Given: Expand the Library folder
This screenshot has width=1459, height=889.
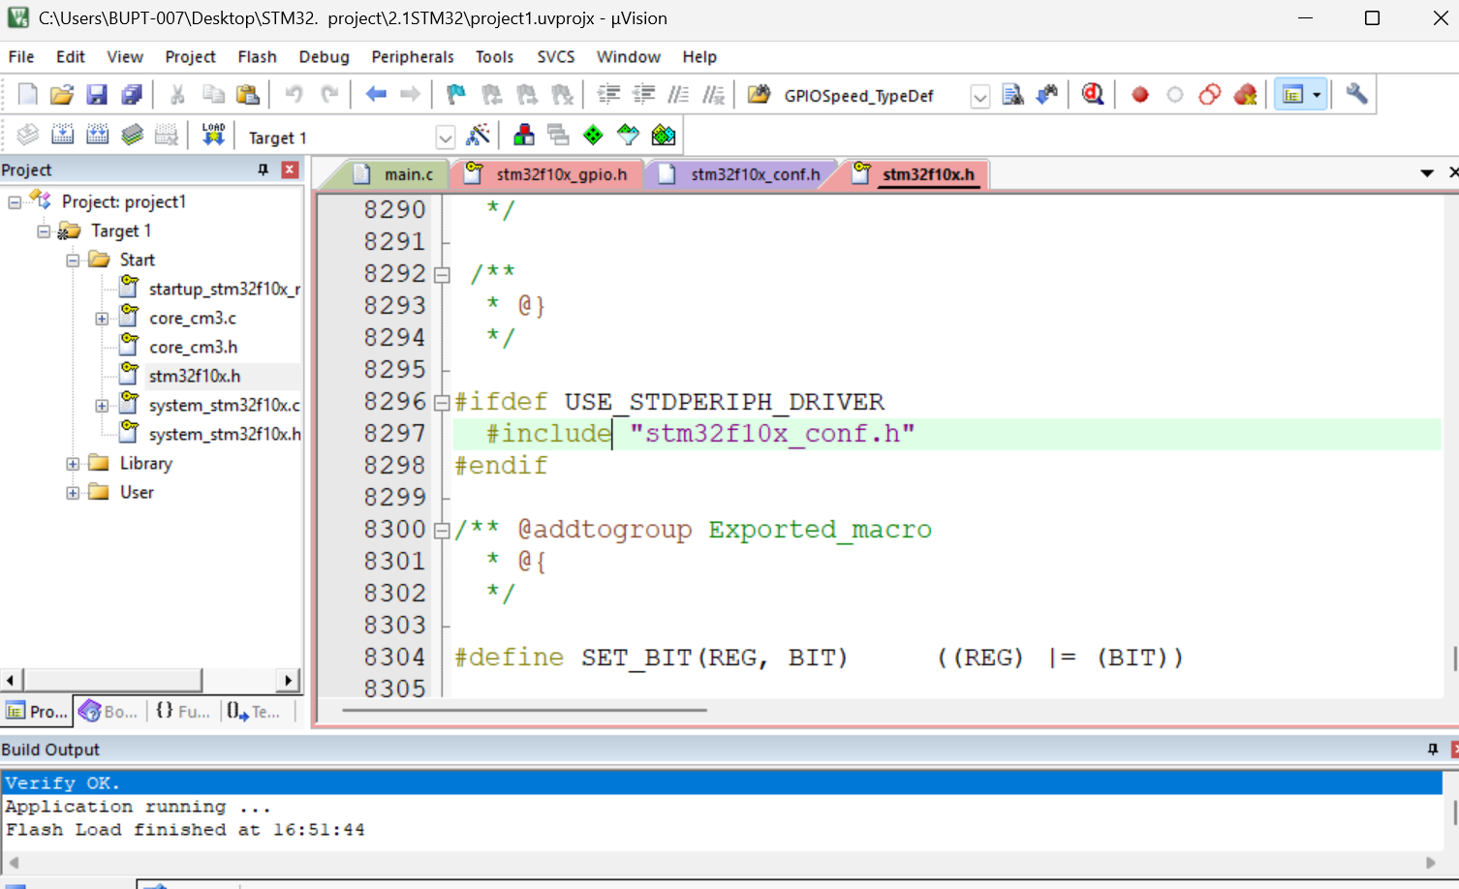Looking at the screenshot, I should point(73,463).
